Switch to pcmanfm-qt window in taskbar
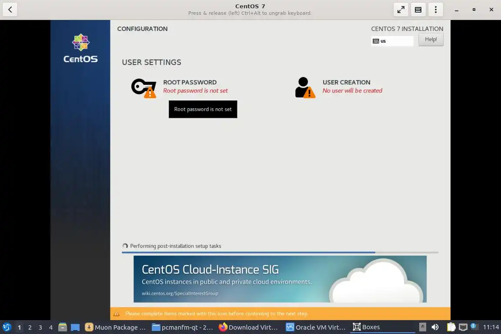Screen dimensions: 501x334 (182, 327)
